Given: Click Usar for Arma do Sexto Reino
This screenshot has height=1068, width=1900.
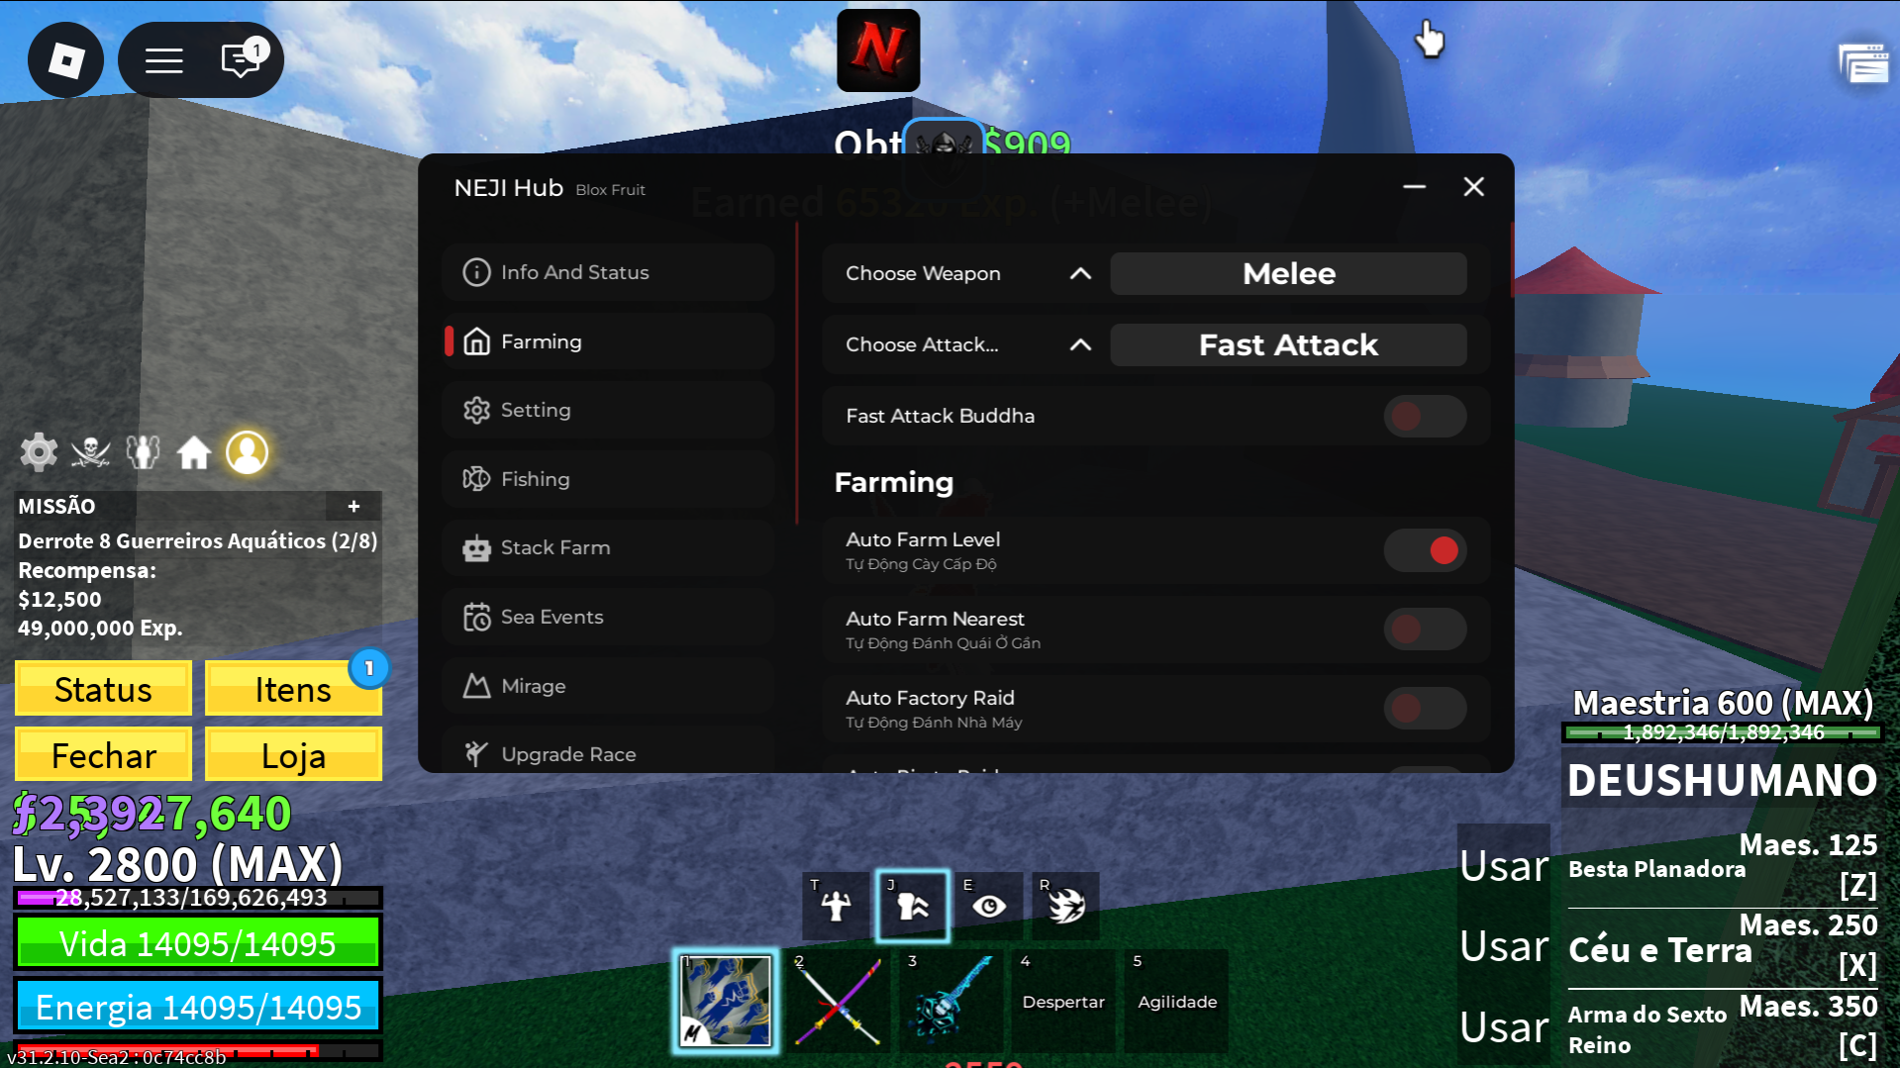Looking at the screenshot, I should coord(1504,1027).
